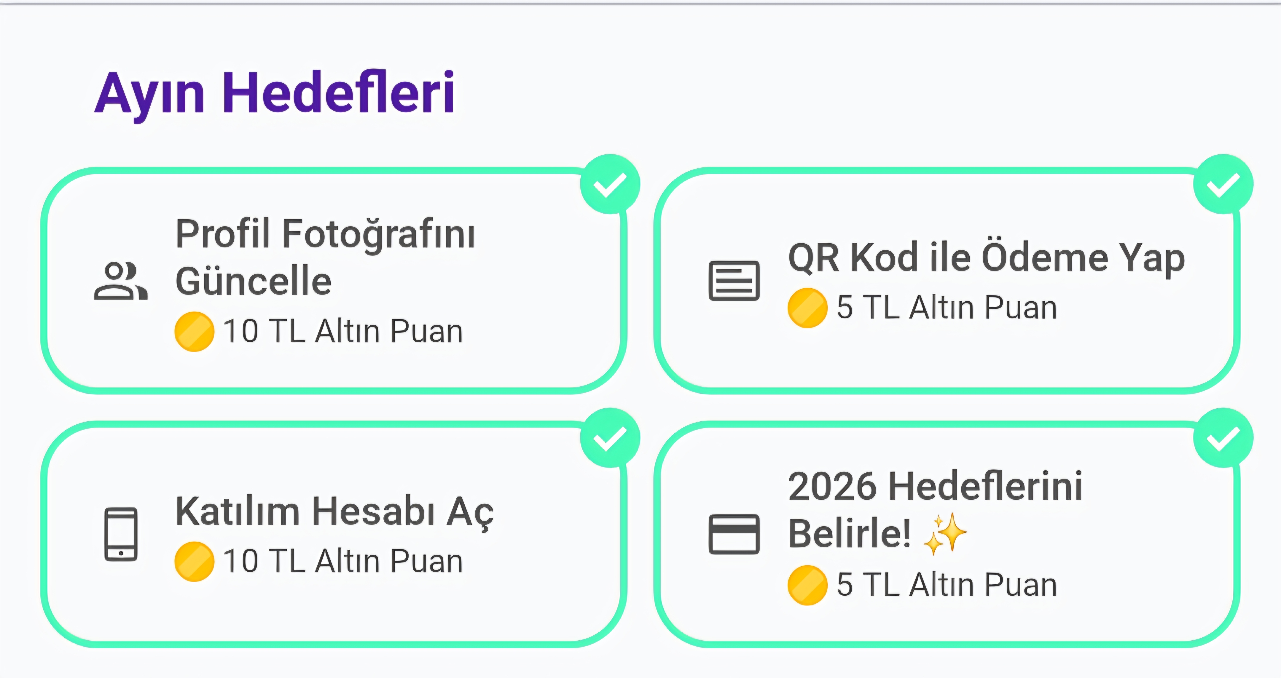Click the people icon beside Profil Fotoğrafını Güncelle
Screen dimensions: 1281x678
[121, 281]
